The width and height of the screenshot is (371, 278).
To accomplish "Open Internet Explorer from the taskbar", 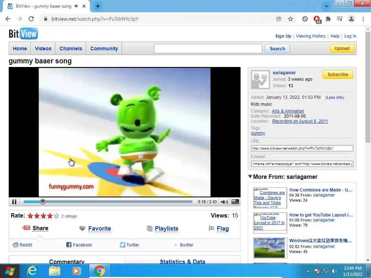I will 32,271.
